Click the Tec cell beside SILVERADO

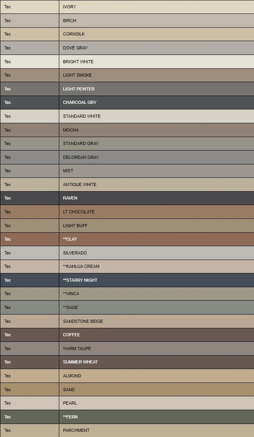[30, 253]
